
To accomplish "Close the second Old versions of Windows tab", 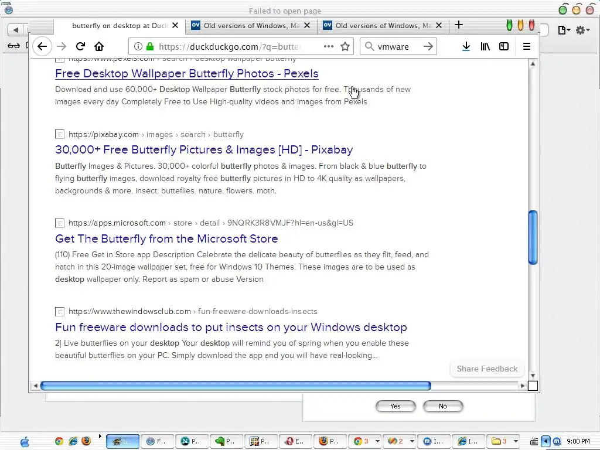I will coord(439,26).
